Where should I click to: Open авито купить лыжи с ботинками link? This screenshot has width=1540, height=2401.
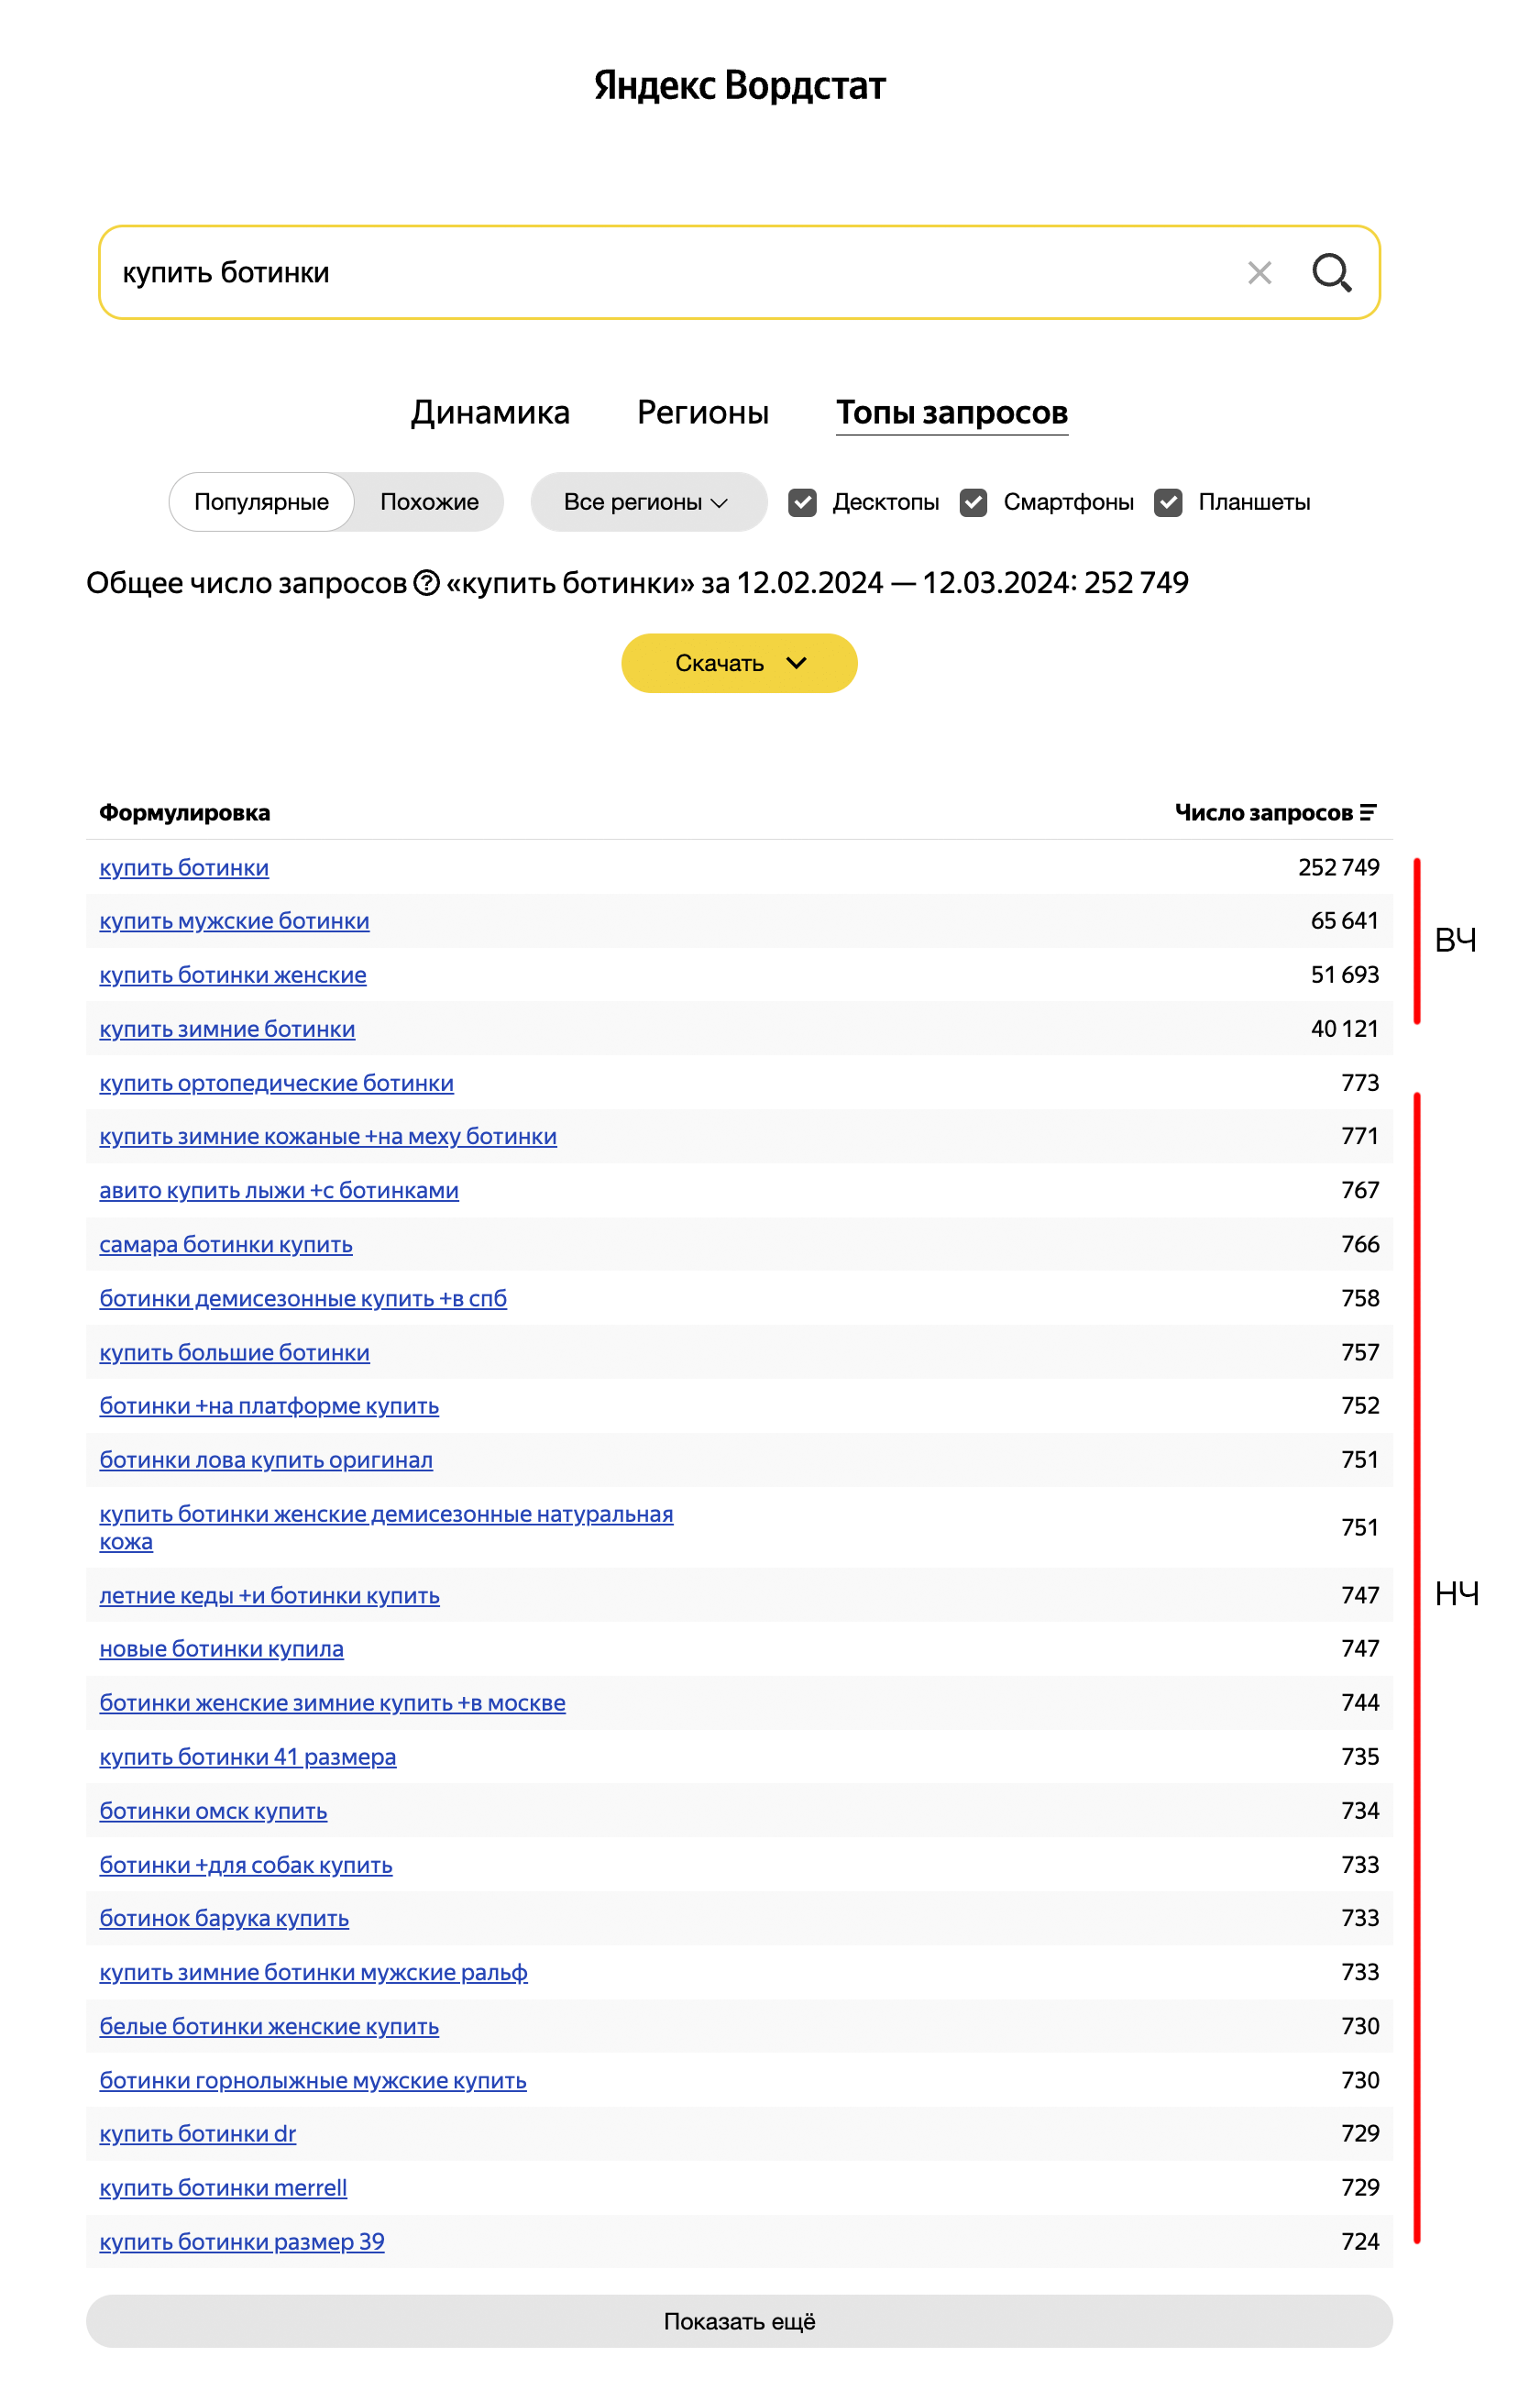click(279, 1190)
